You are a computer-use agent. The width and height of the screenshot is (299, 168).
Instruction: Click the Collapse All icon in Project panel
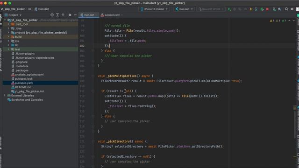(x=63, y=15)
